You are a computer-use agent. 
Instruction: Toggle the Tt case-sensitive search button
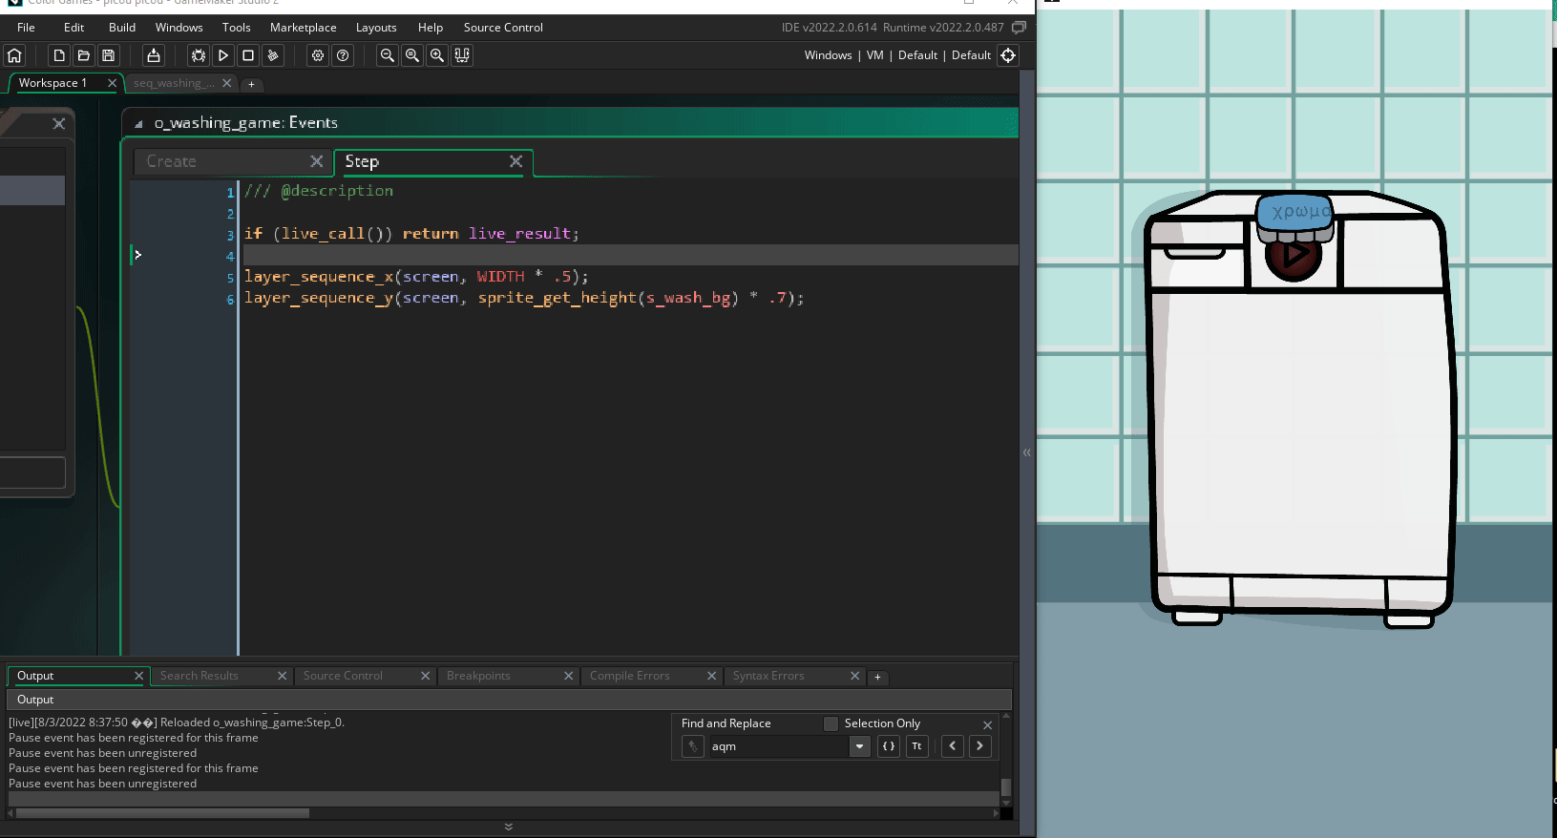tap(916, 746)
